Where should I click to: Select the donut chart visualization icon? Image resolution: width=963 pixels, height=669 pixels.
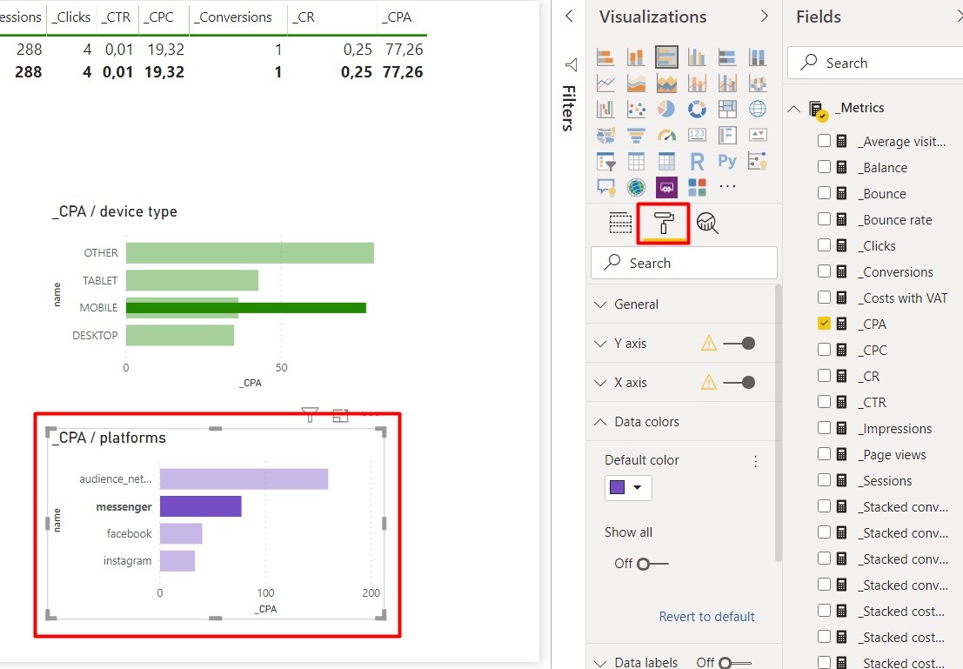(x=698, y=109)
